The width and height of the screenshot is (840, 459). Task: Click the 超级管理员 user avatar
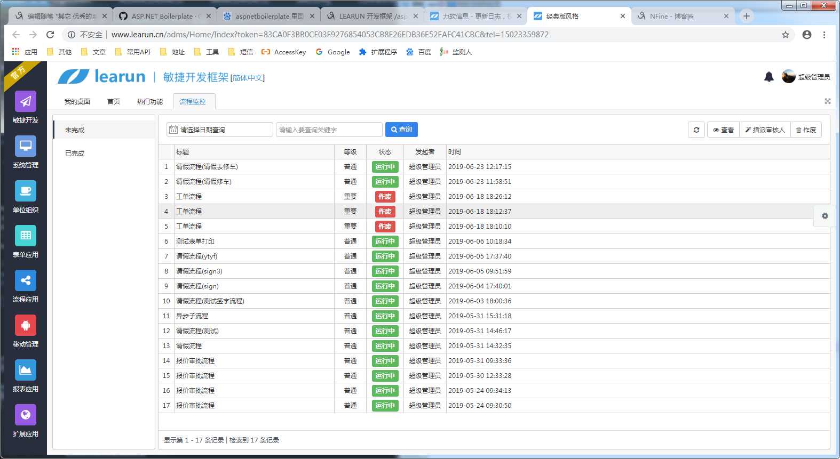[x=789, y=77]
